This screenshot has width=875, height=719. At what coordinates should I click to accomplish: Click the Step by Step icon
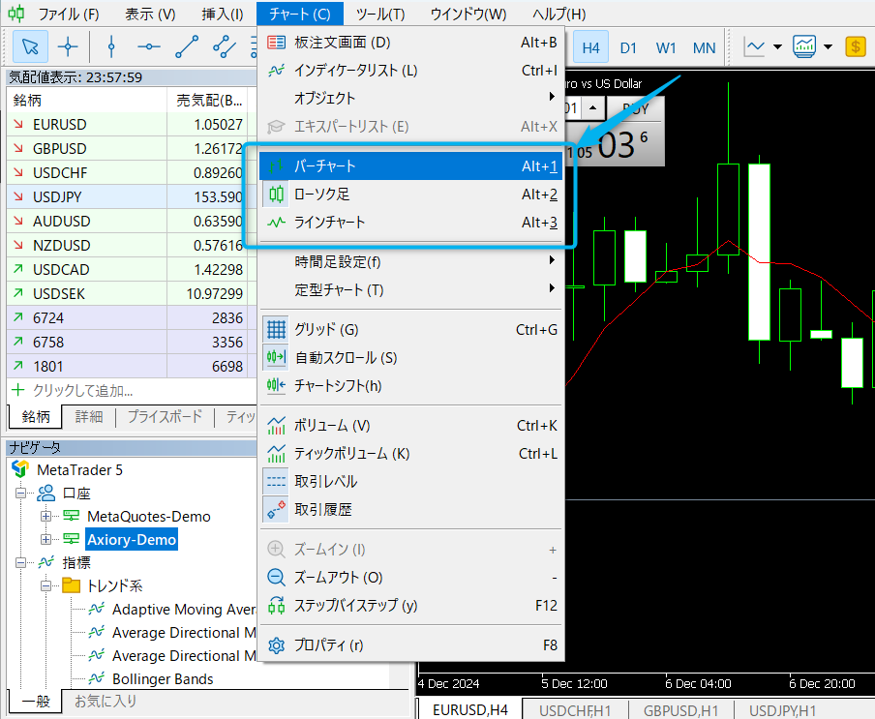tap(276, 605)
